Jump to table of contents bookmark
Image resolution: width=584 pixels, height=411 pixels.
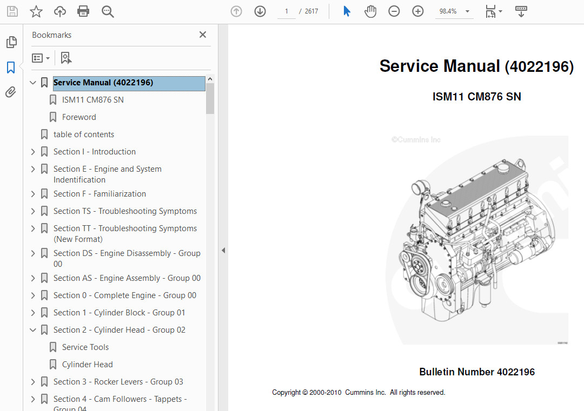point(84,134)
